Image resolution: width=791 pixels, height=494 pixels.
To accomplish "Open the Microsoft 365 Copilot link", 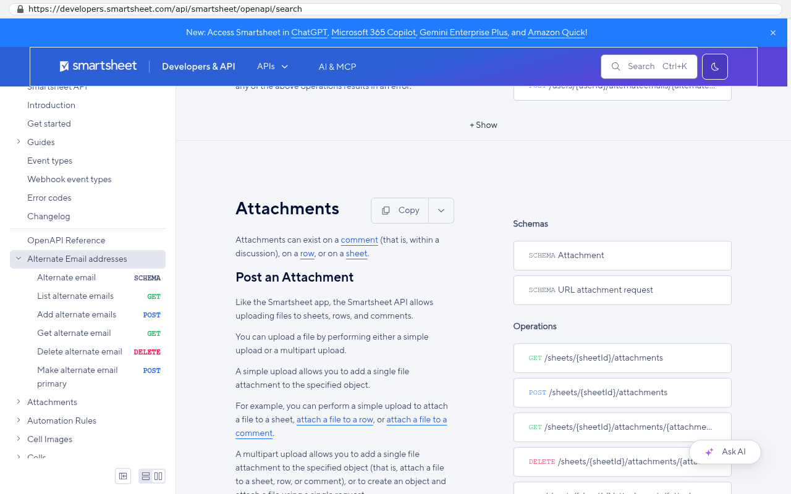I will pyautogui.click(x=373, y=33).
